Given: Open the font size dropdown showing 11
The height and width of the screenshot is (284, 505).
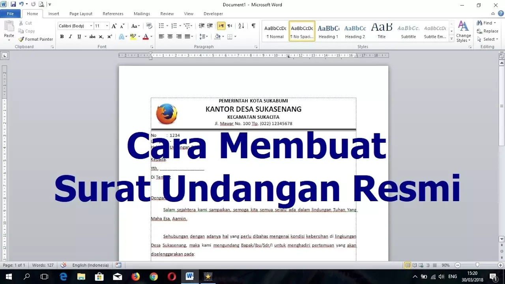Looking at the screenshot, I should click(x=107, y=26).
